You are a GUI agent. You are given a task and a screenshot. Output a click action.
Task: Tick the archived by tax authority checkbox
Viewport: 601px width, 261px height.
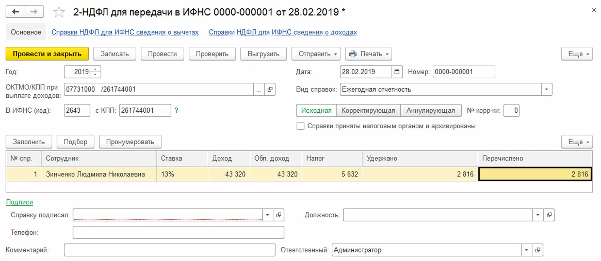click(300, 126)
